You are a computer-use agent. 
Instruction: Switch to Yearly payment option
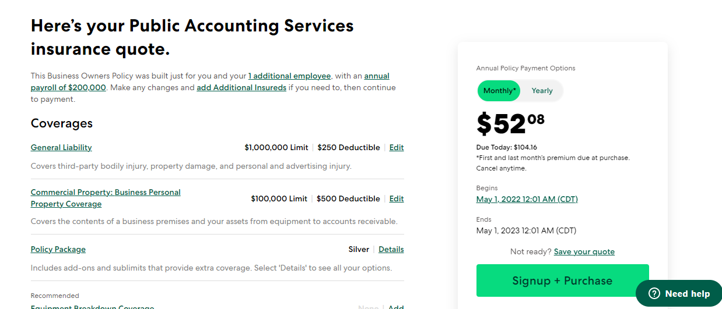542,91
